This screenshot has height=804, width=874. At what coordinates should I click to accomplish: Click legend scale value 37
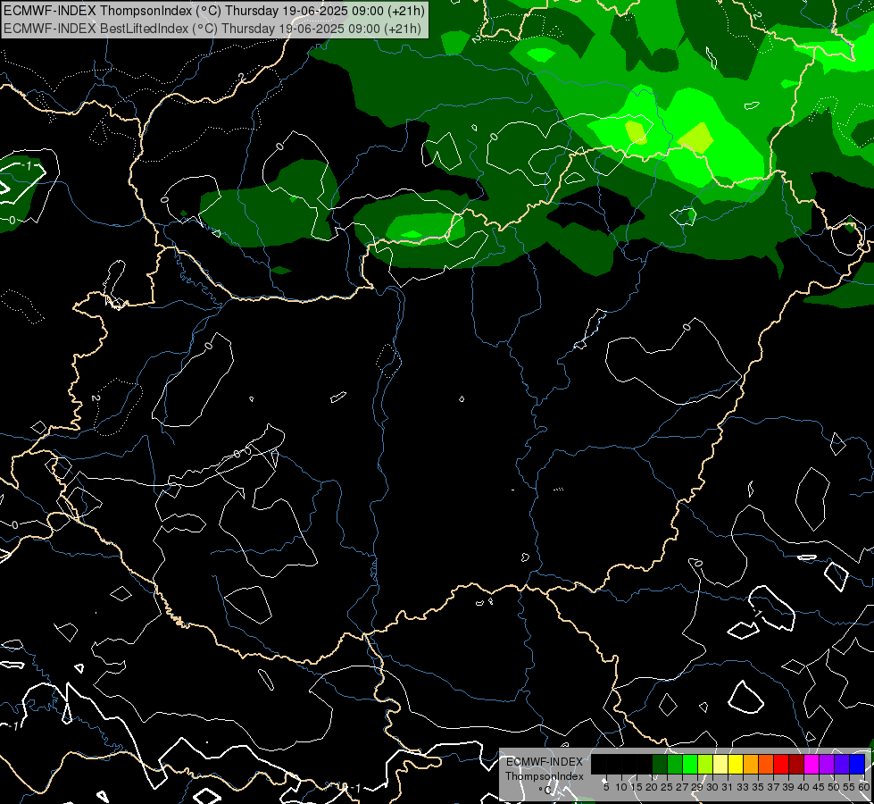773,787
